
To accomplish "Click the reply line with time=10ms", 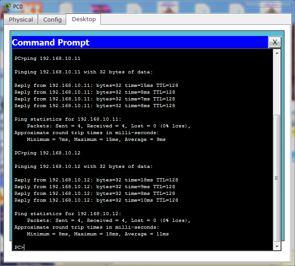I will (x=96, y=200).
